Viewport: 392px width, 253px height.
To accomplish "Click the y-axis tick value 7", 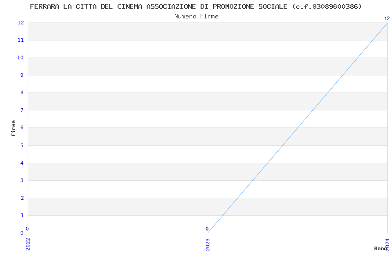I will (x=22, y=110).
